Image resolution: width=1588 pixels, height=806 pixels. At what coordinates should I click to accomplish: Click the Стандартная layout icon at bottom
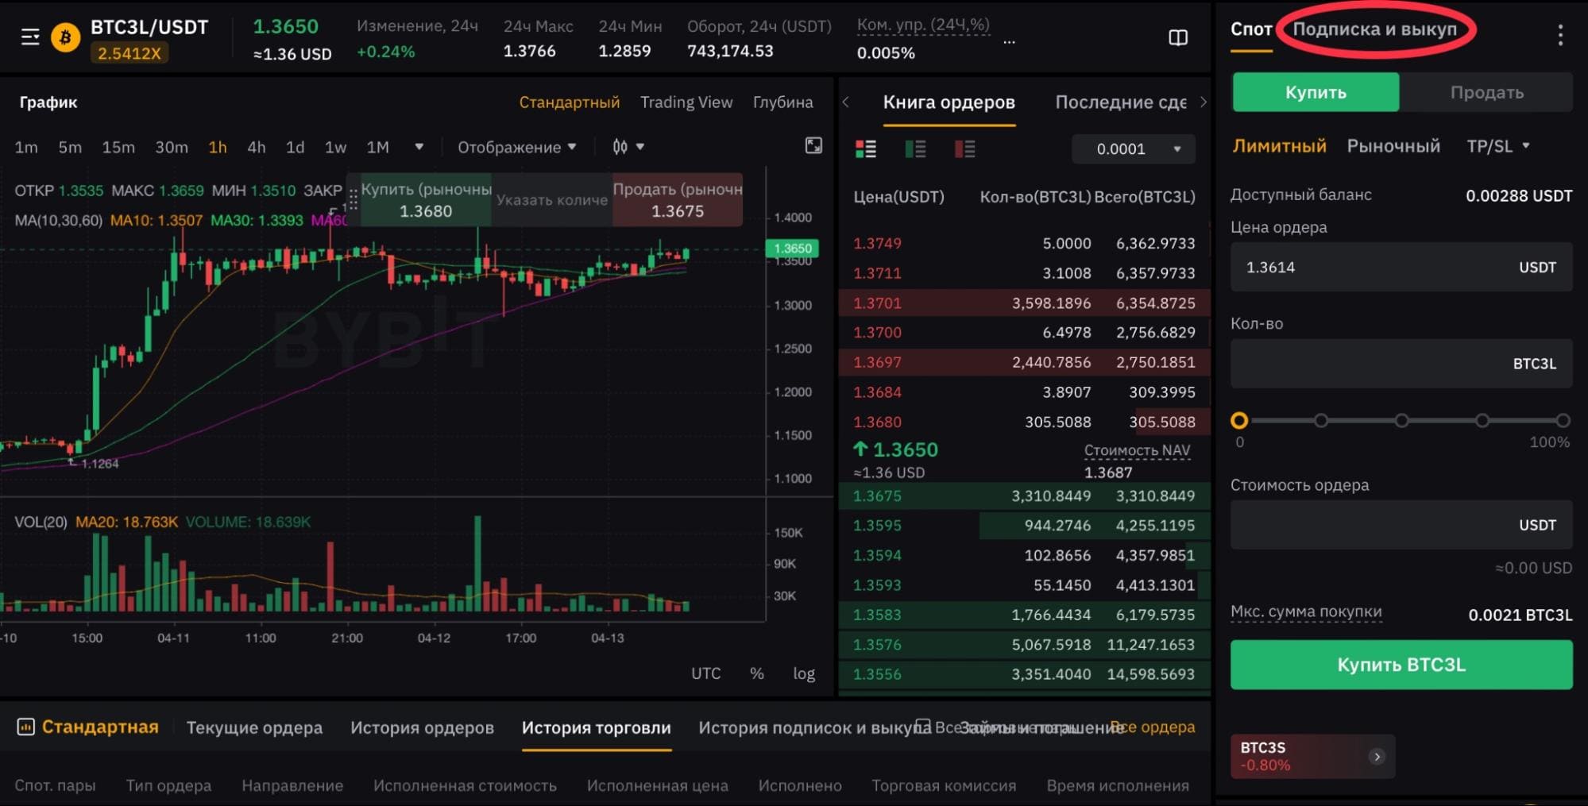26,727
